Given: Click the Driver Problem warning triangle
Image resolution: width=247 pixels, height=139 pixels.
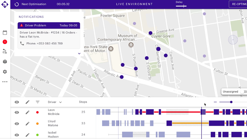Looking at the screenshot, I should pos(22,25).
